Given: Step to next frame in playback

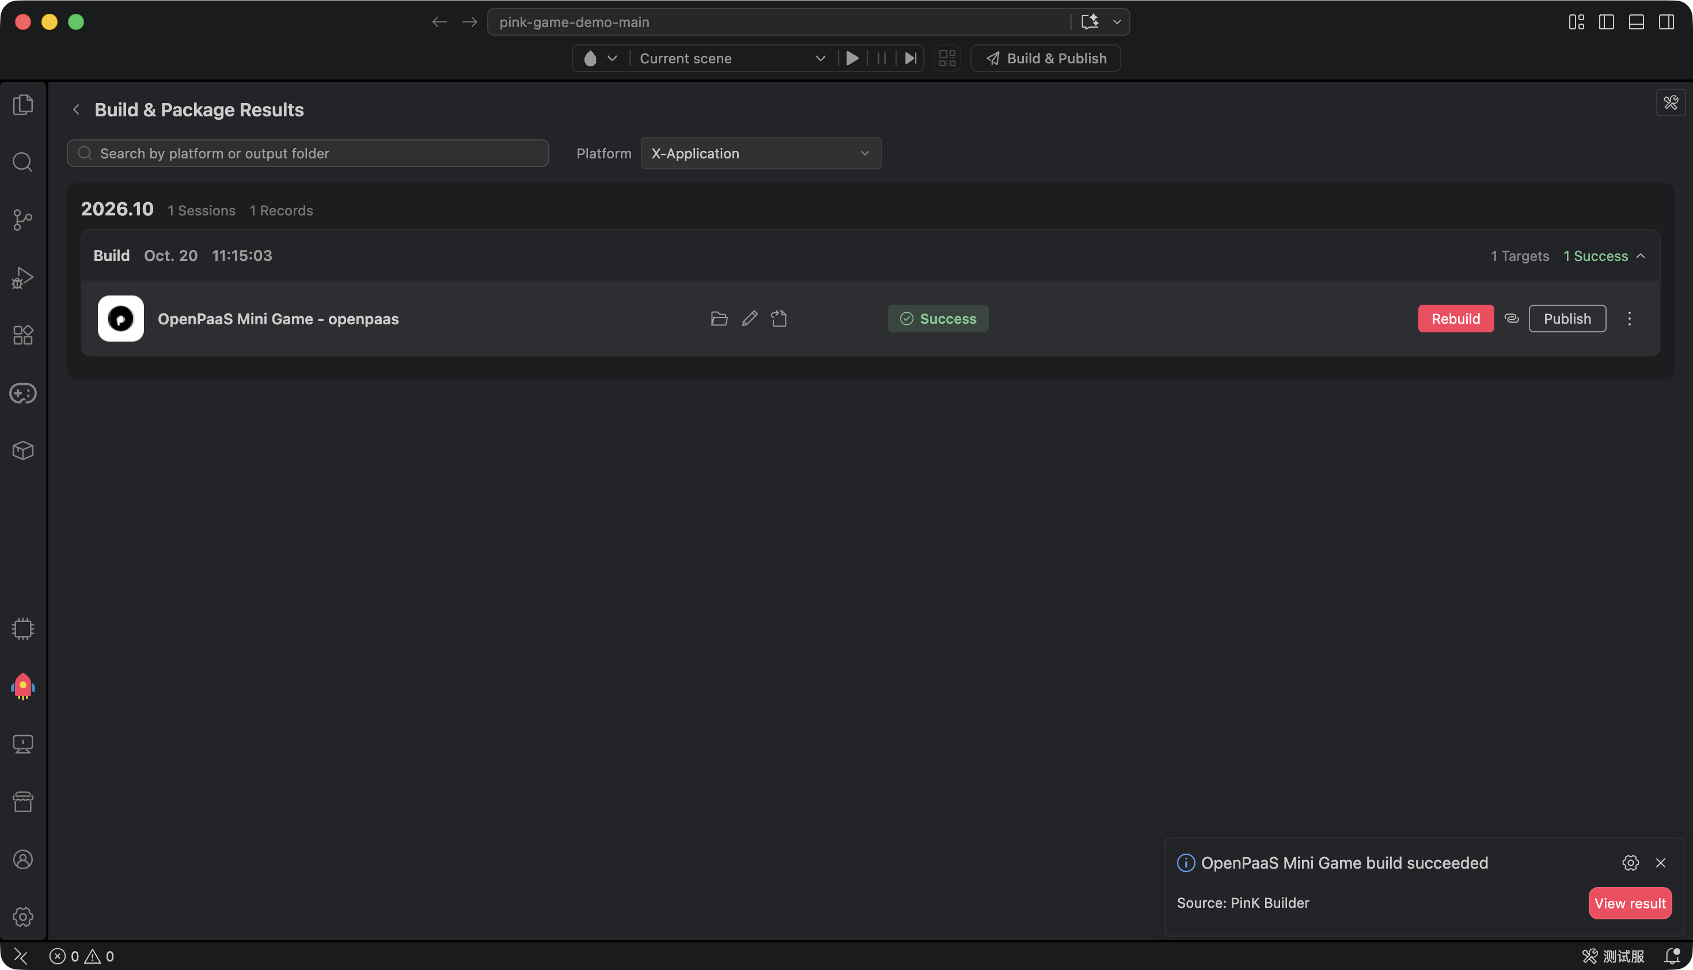Looking at the screenshot, I should click(910, 59).
